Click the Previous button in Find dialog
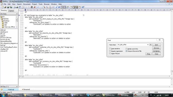The width and height of the screenshot is (173, 97). [x=157, y=48]
